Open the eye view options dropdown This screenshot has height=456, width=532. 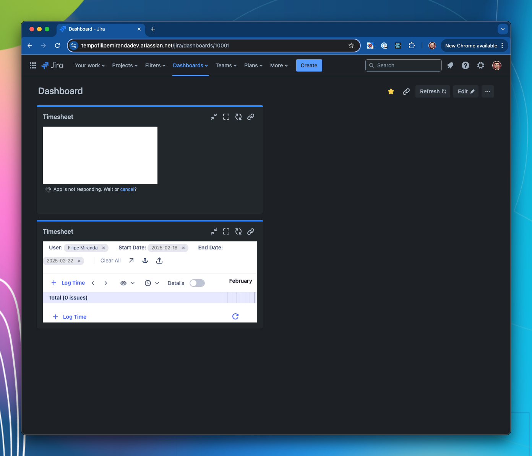click(128, 283)
